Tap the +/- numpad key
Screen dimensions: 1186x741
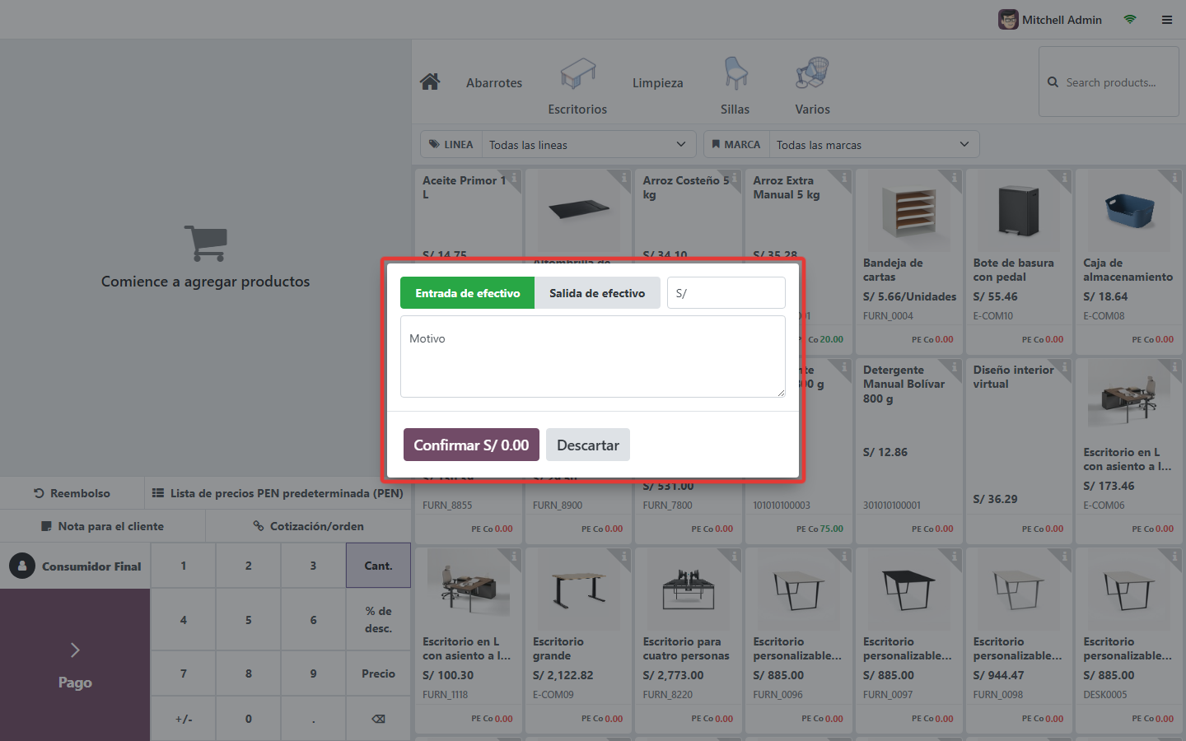coord(183,719)
